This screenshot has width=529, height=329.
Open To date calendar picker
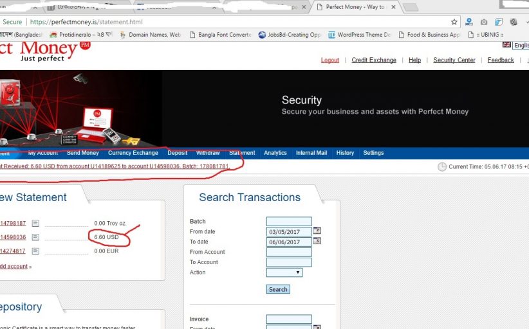(317, 241)
